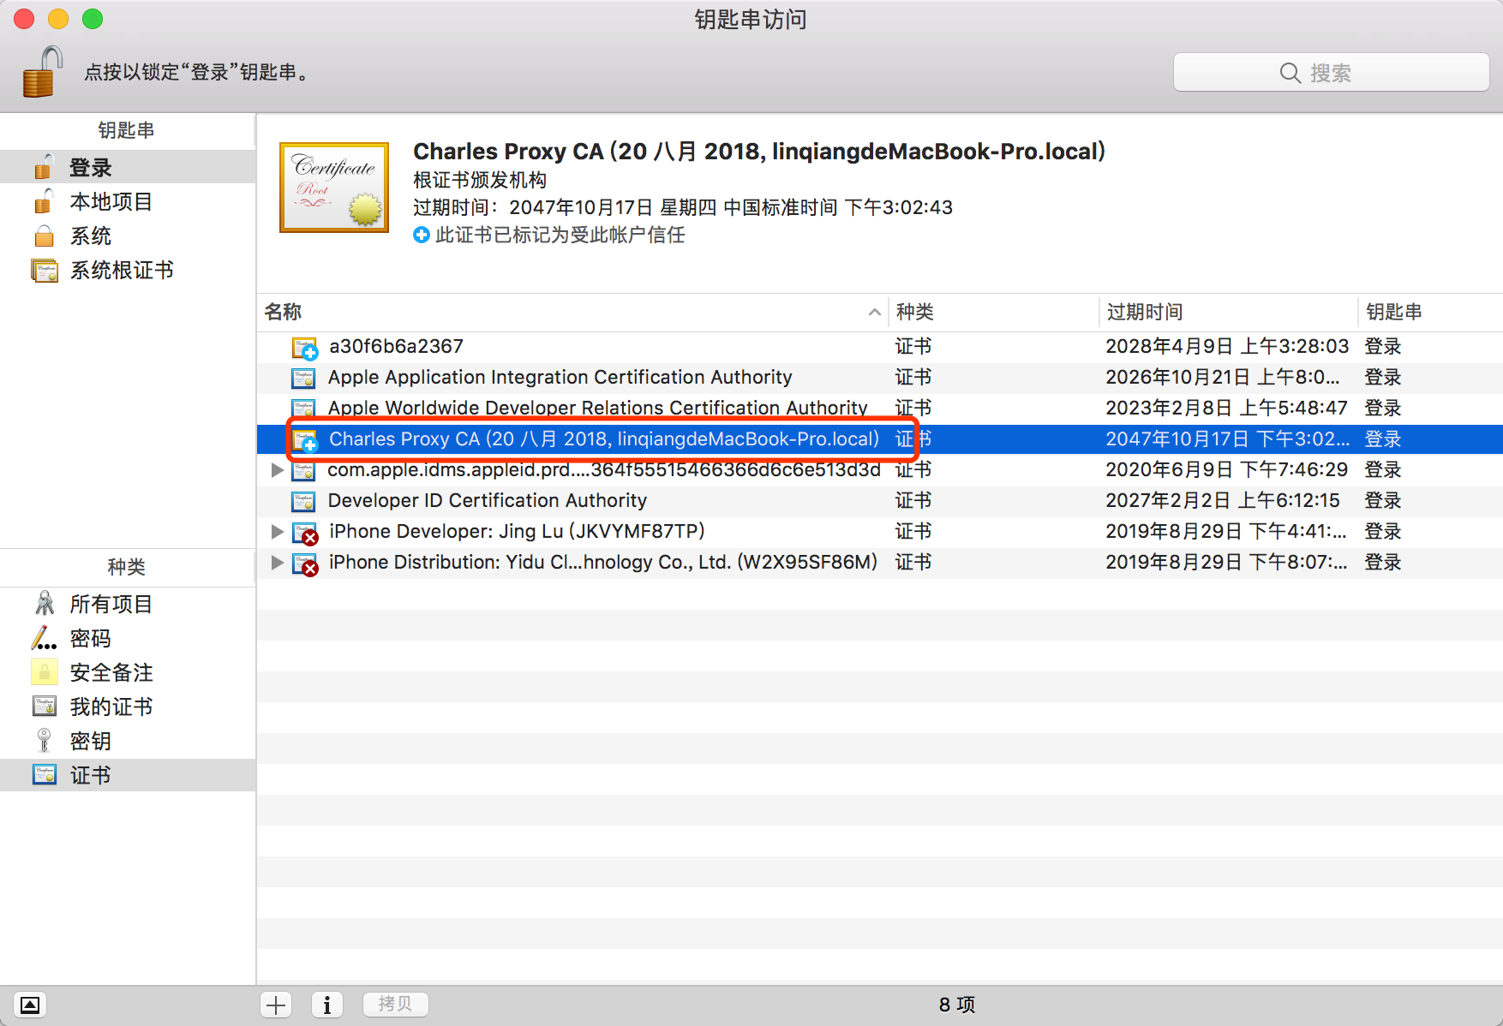The height and width of the screenshot is (1026, 1503).
Task: Select the 系统 keychain label
Action: point(91,236)
